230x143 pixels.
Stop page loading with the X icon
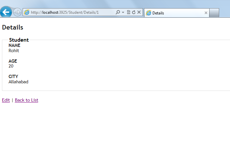click(139, 12)
